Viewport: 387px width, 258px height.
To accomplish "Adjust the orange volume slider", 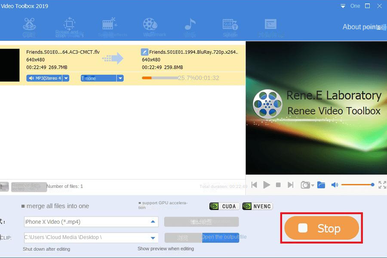I will [358, 184].
